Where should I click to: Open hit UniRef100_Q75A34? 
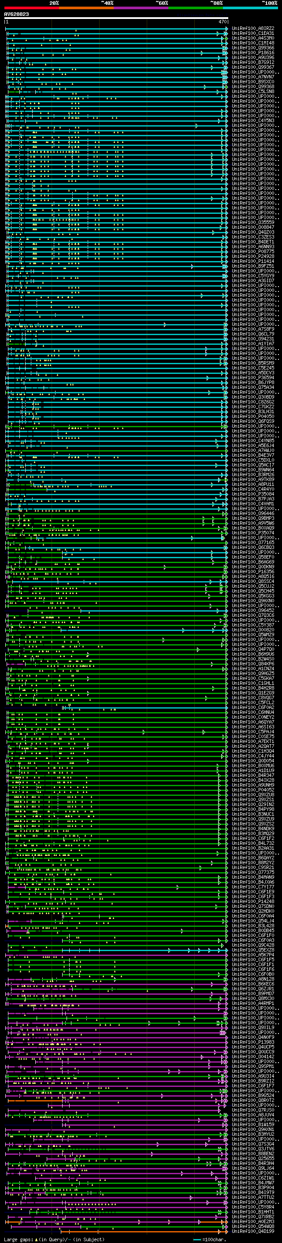point(253,387)
